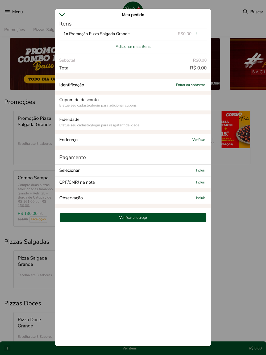Open the Combo promo pizza thumbnail

236,130
